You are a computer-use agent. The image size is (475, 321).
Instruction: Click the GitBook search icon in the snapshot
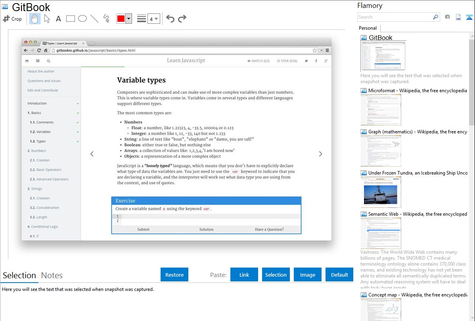[48, 61]
